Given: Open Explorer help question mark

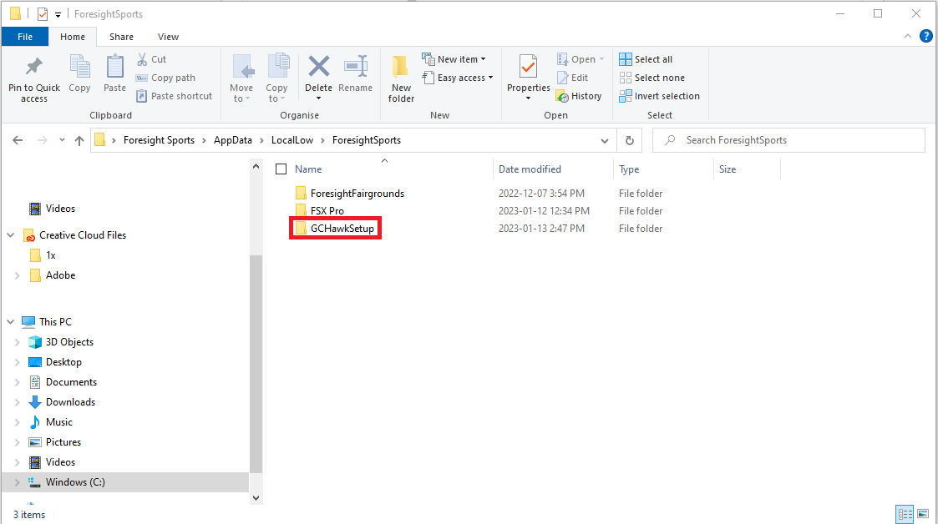Looking at the screenshot, I should pyautogui.click(x=926, y=37).
